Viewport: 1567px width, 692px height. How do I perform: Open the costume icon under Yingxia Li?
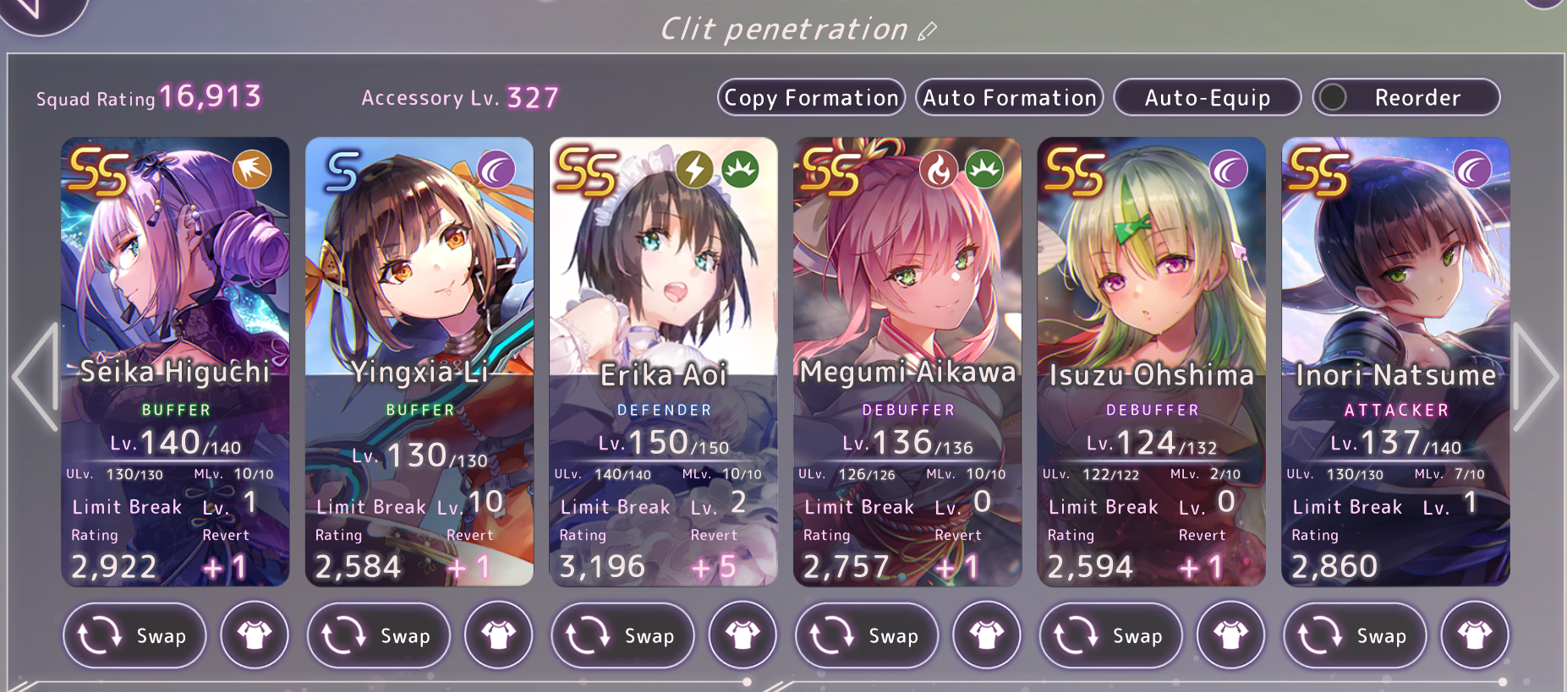499,635
